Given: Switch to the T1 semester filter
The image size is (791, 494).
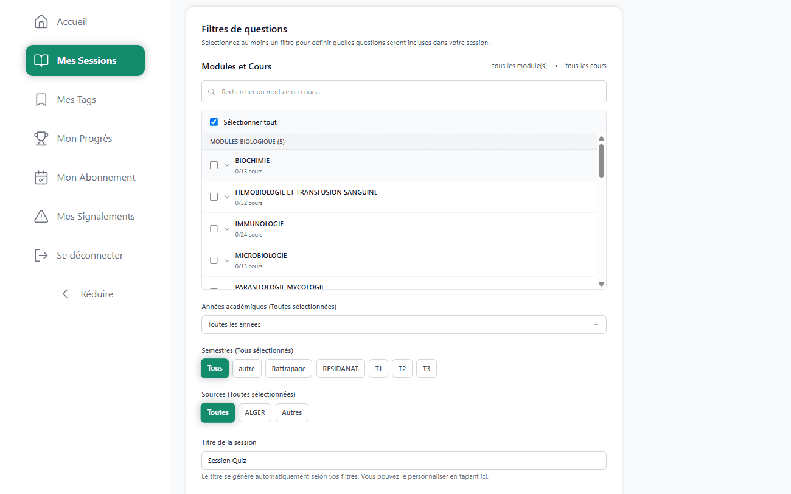Looking at the screenshot, I should pyautogui.click(x=378, y=368).
